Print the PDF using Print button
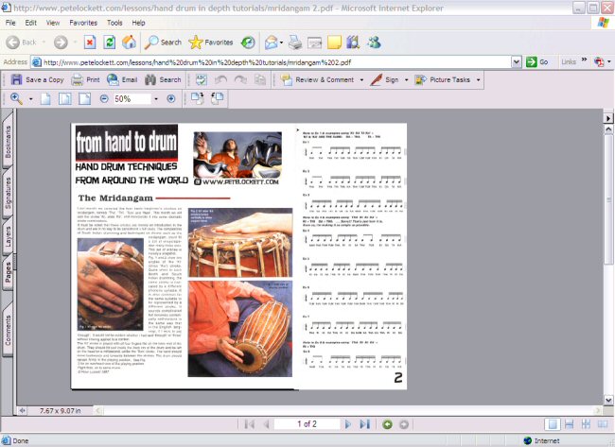 (x=78, y=80)
